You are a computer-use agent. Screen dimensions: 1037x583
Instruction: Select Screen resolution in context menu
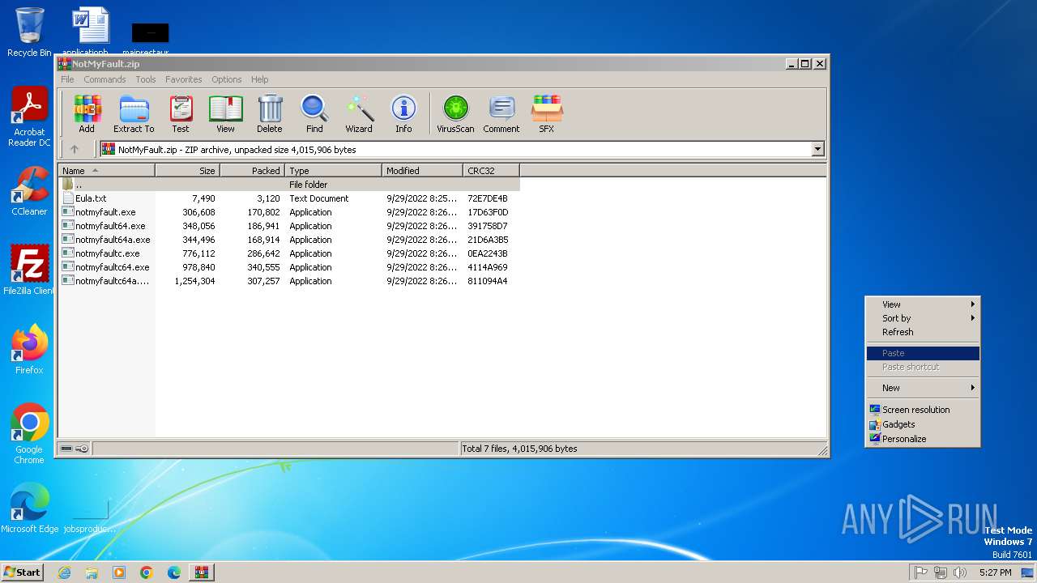click(x=923, y=410)
